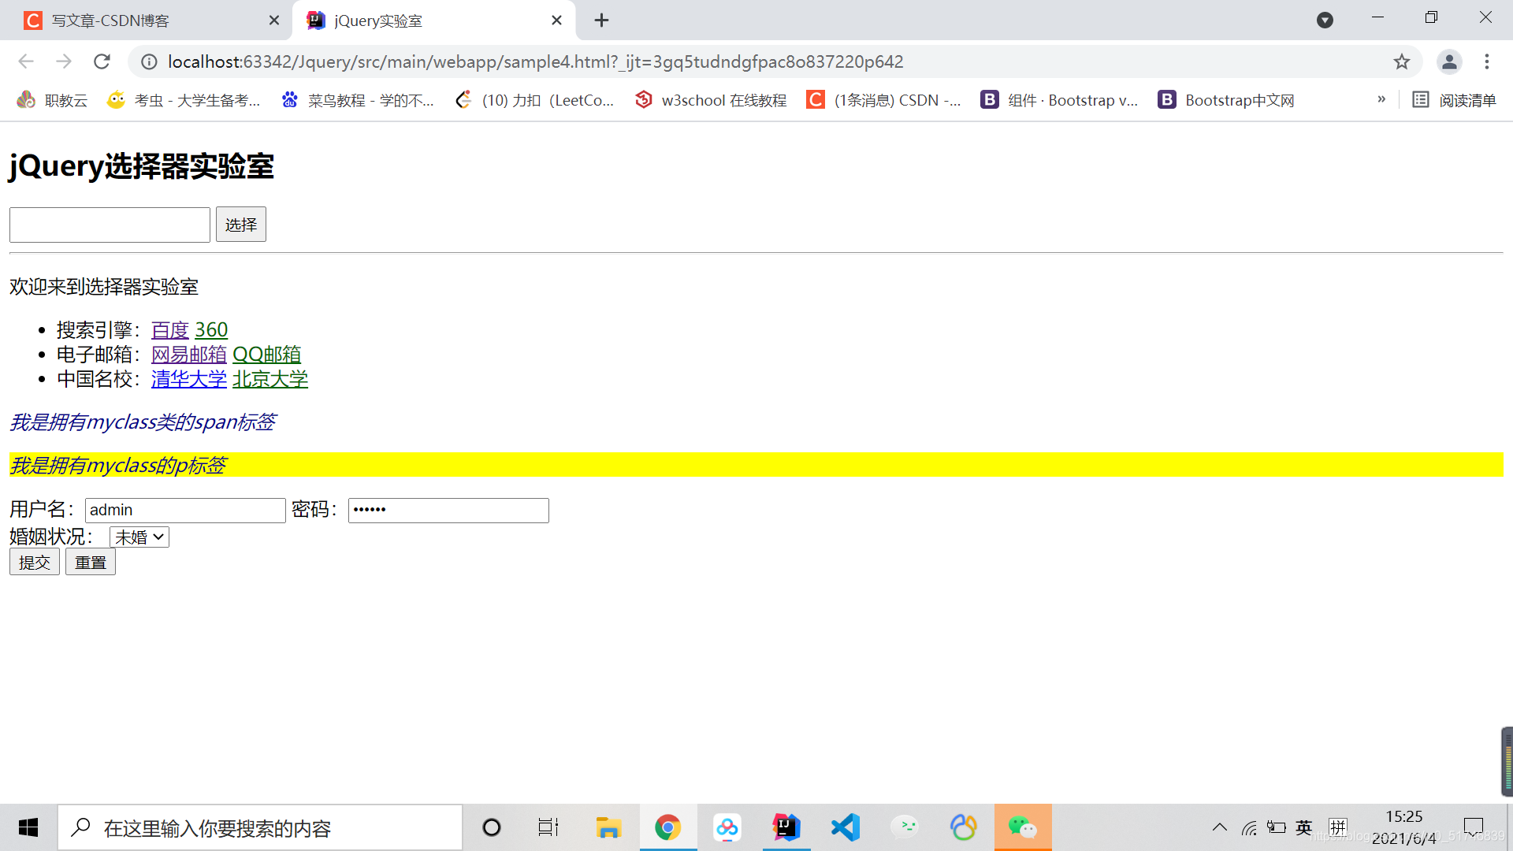Image resolution: width=1513 pixels, height=851 pixels.
Task: Select the jQuery实验室 tab
Action: pyautogui.click(x=433, y=20)
